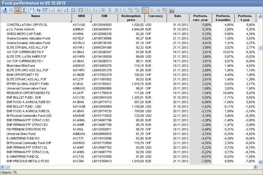Viewport: 263px width, 175px height.
Task: Click the percent format icon
Action: click(x=124, y=10)
